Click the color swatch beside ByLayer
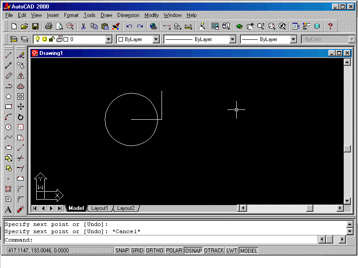 click(121, 39)
